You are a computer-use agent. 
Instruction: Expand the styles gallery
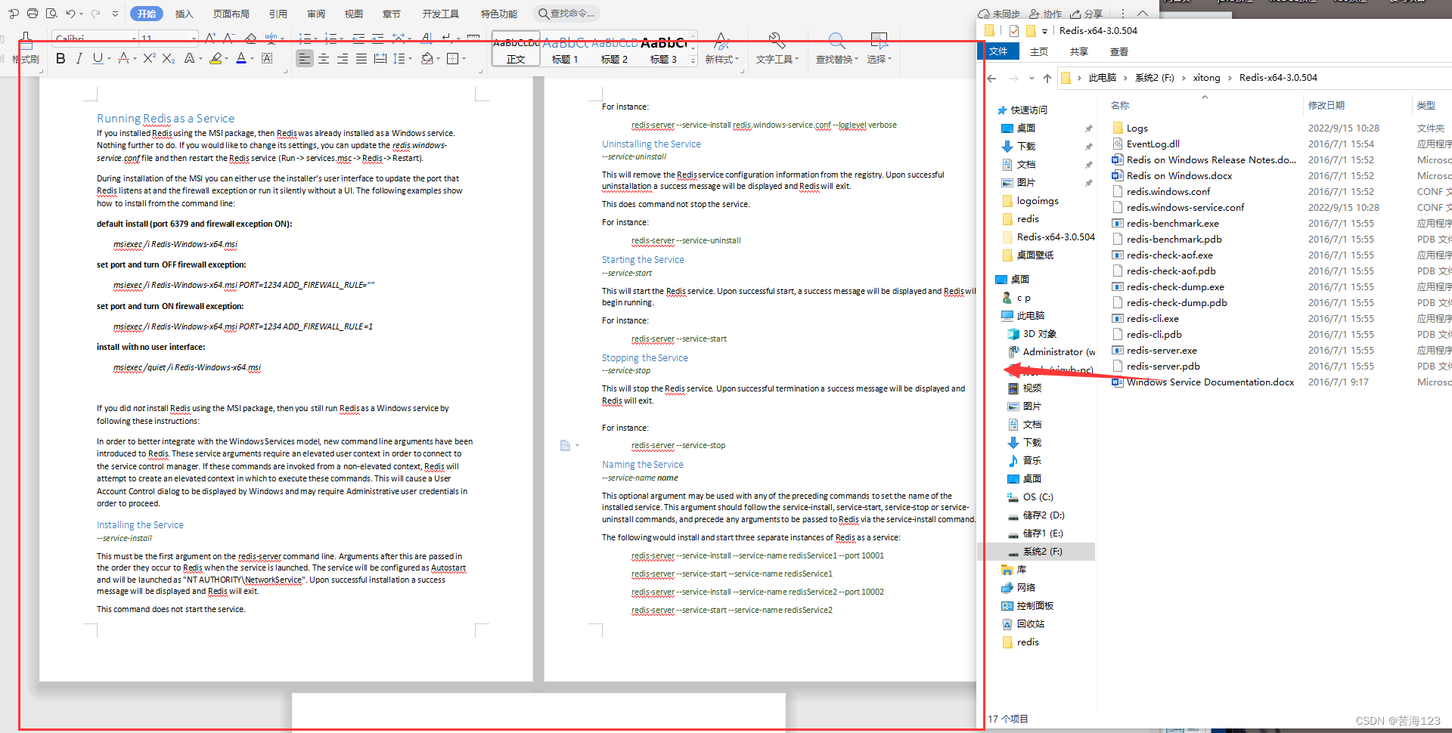[x=693, y=61]
